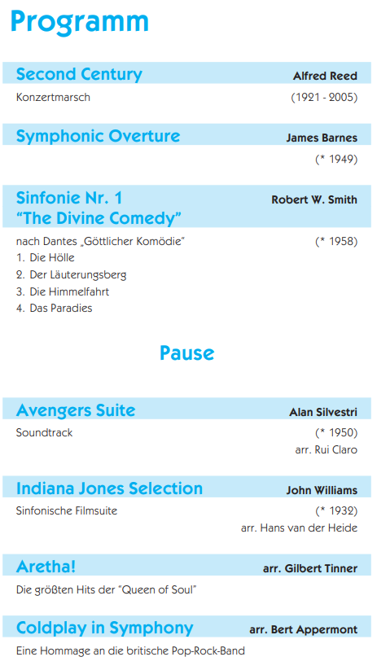Select movement 2 Der Läuterungsberg
The width and height of the screenshot is (377, 670).
click(72, 274)
